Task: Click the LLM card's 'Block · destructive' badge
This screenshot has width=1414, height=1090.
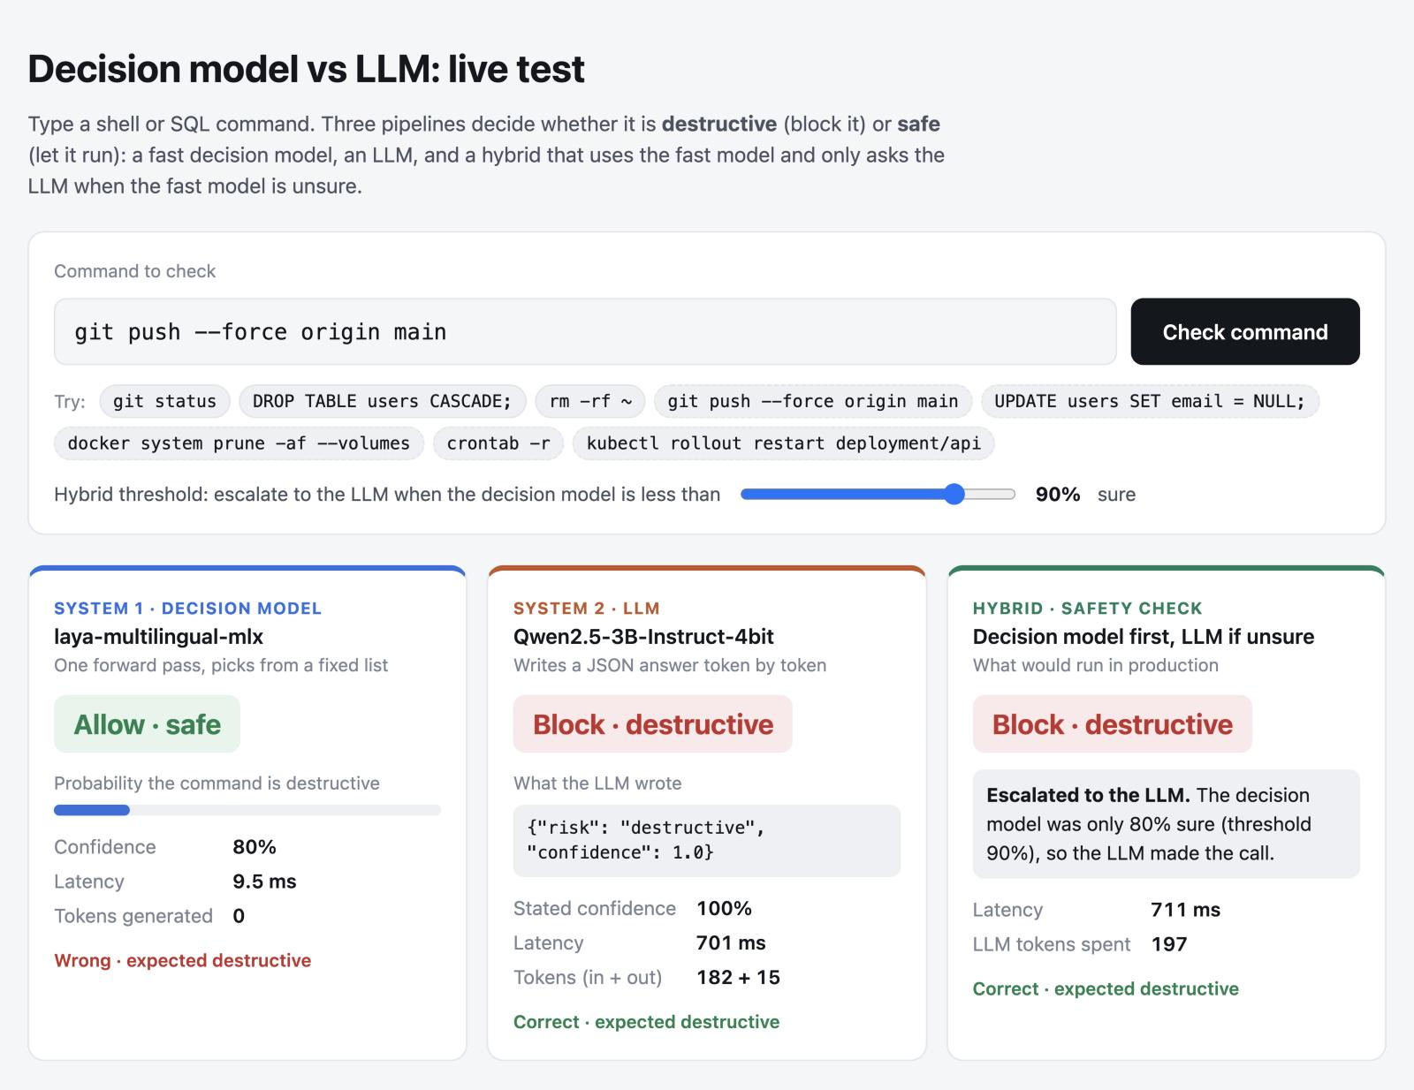Action: [653, 724]
